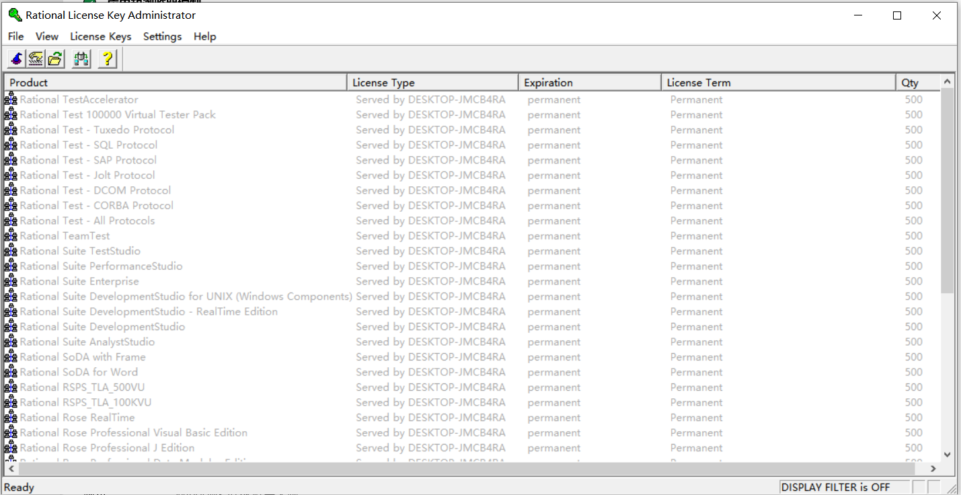Open the client/server configuration toolbar icon

tap(81, 59)
